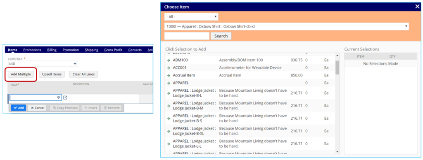Click green arrow beside APPAREL row
Image resolution: width=423 pixels, height=160 pixels.
[169, 83]
